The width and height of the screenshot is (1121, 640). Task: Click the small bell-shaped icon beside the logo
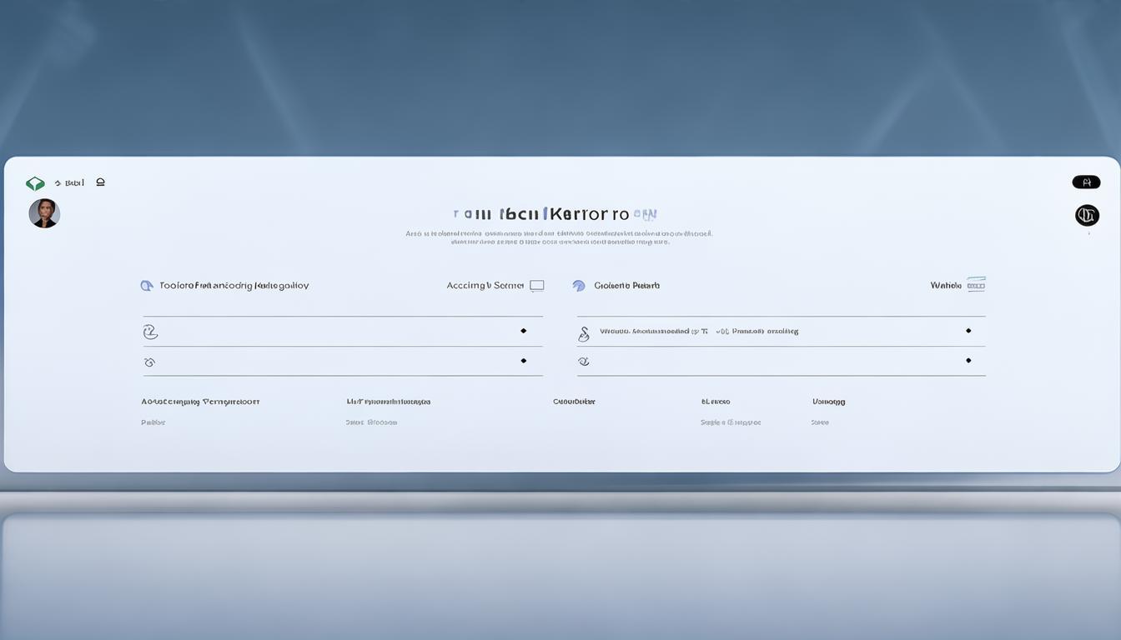(100, 182)
